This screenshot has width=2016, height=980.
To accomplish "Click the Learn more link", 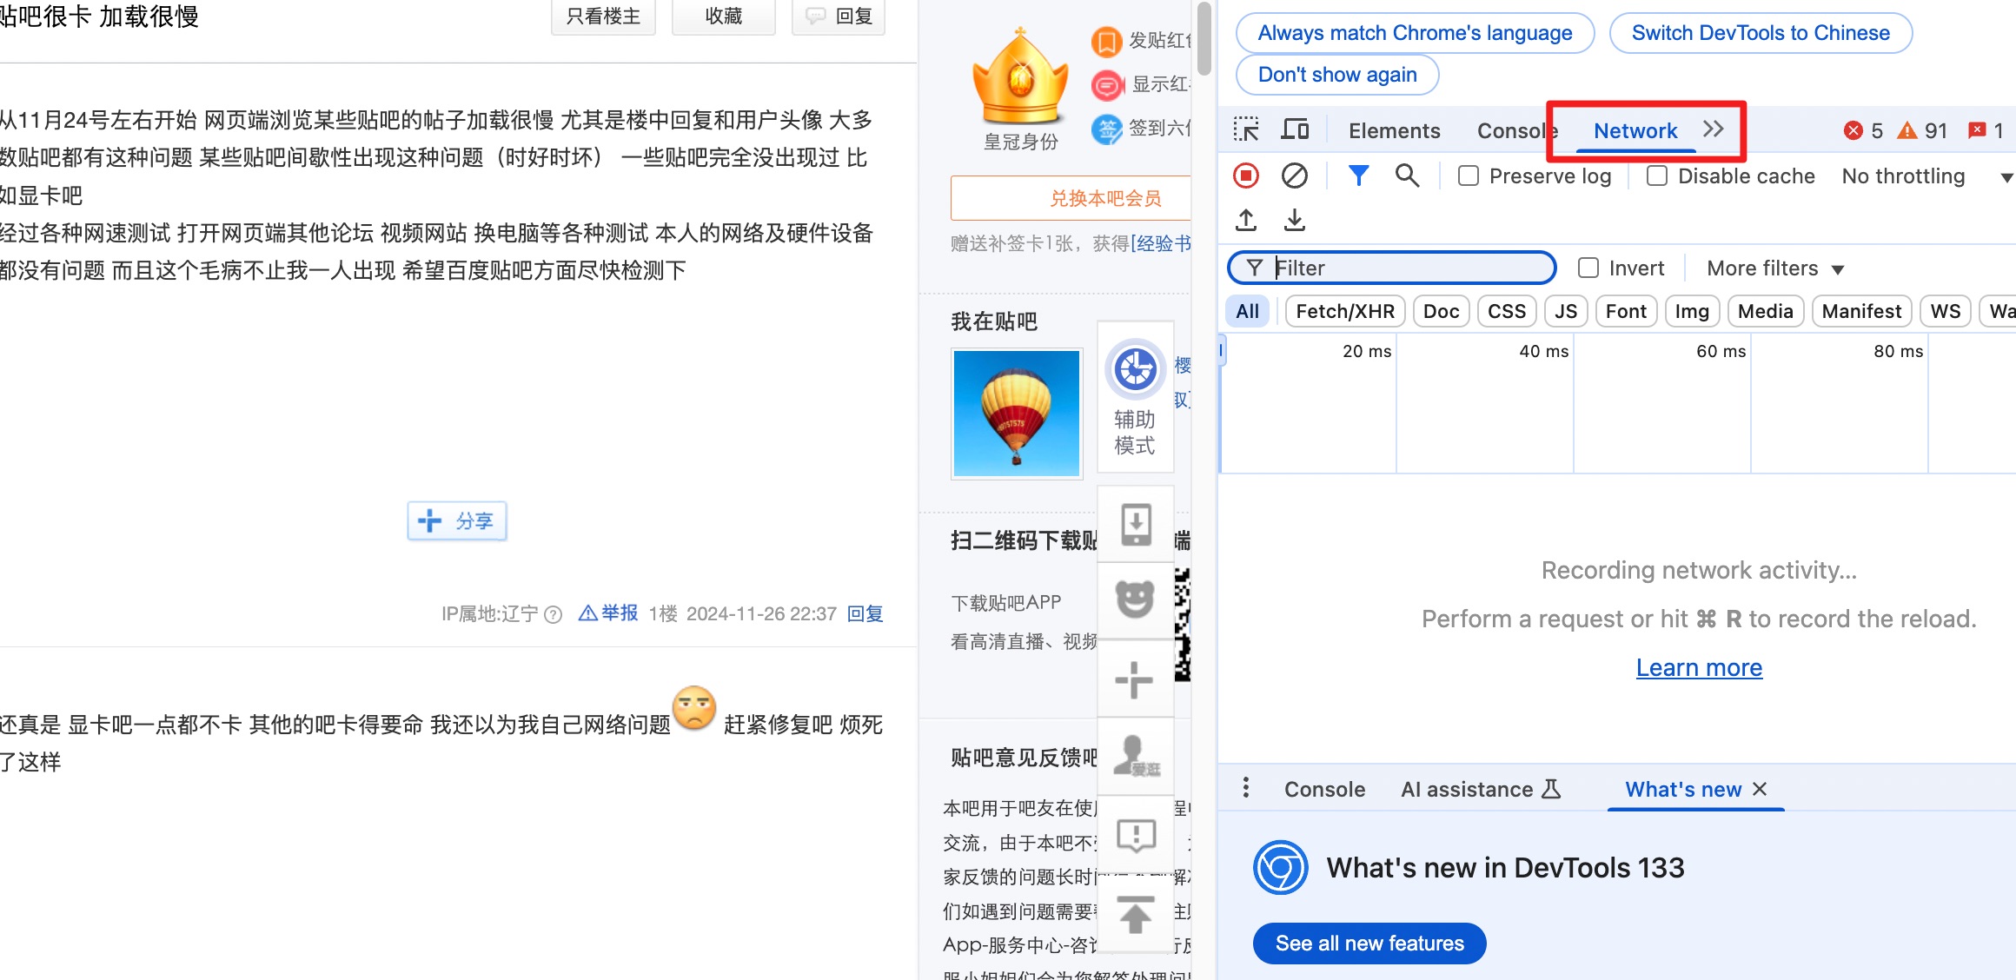I will click(1699, 667).
